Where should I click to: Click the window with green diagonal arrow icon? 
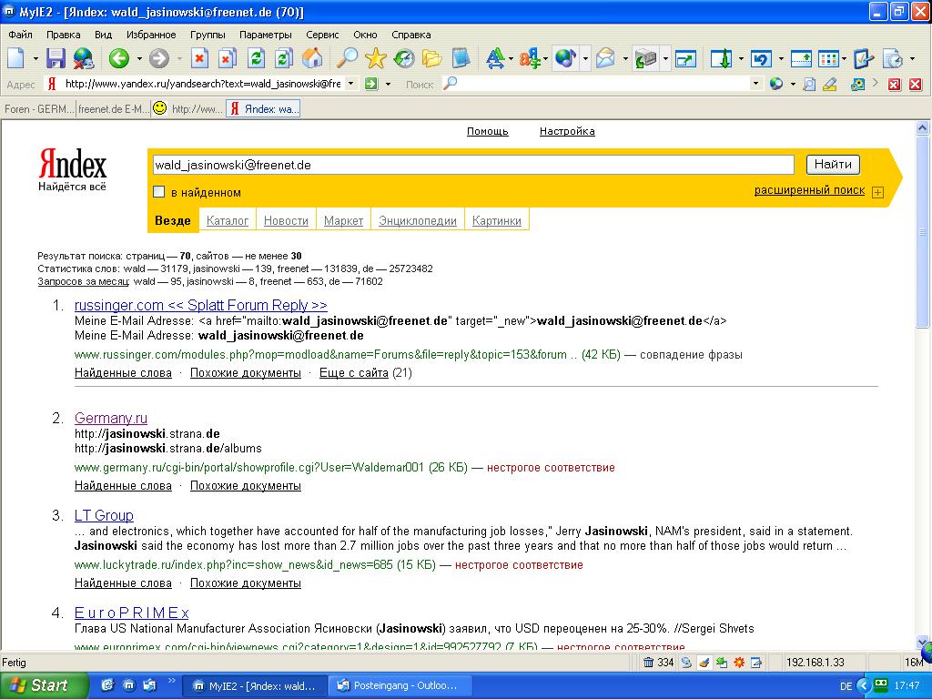pyautogui.click(x=685, y=58)
